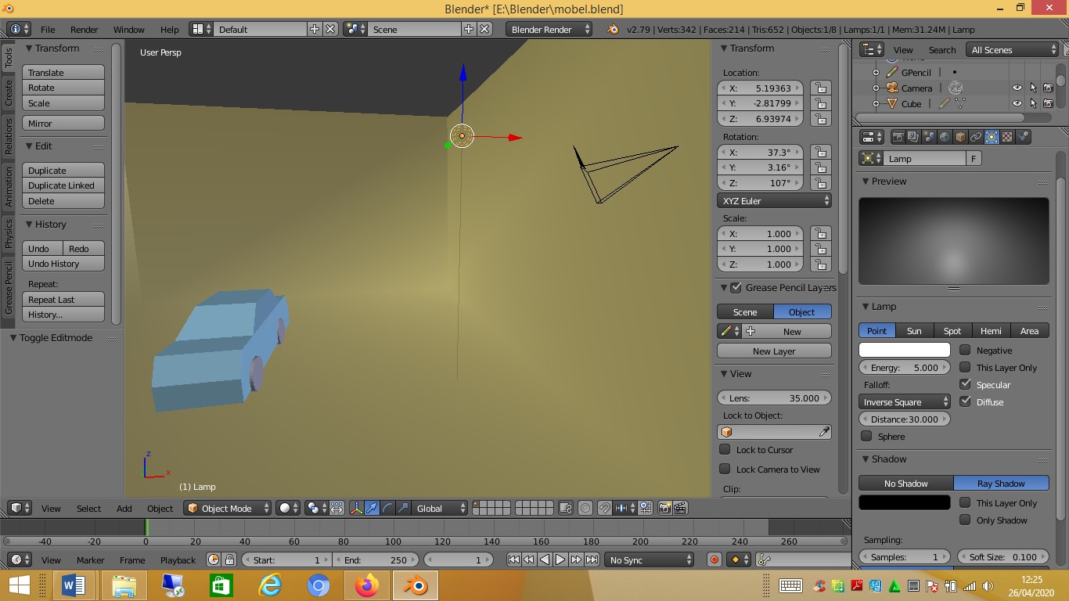
Task: Hide the Camera in the outliner
Action: pos(1017,88)
